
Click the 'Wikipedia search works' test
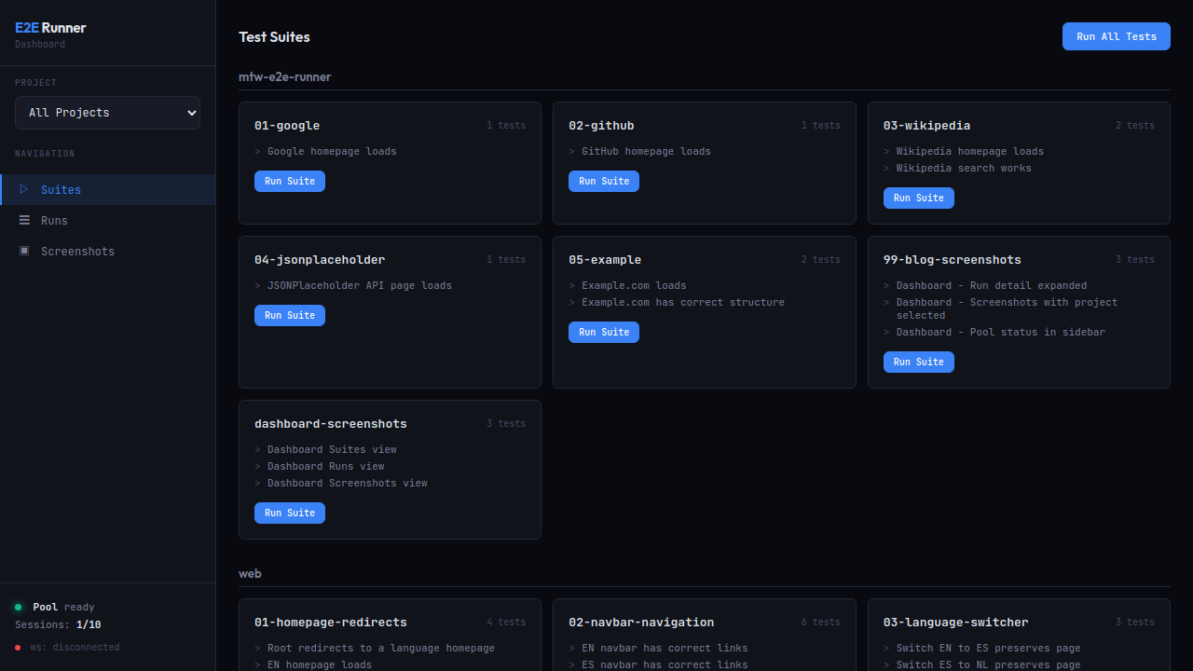point(964,168)
